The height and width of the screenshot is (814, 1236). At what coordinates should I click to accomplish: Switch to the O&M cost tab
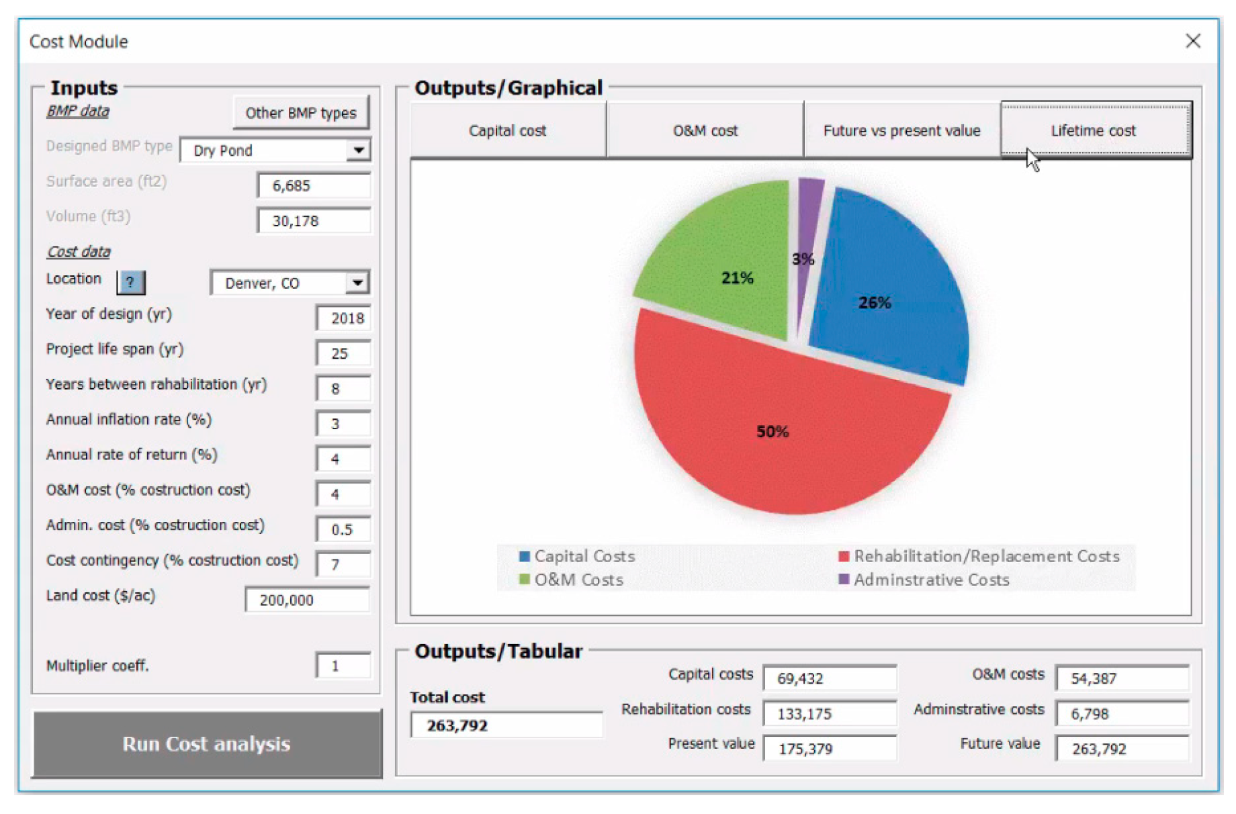(705, 130)
